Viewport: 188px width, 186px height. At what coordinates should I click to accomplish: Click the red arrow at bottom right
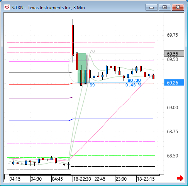[180, 178]
